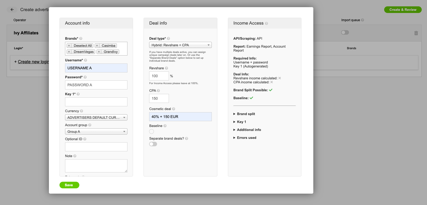Viewport: 427px width, 205px height.
Task: Click the x on Deselect All tag
Action: tap(69, 46)
